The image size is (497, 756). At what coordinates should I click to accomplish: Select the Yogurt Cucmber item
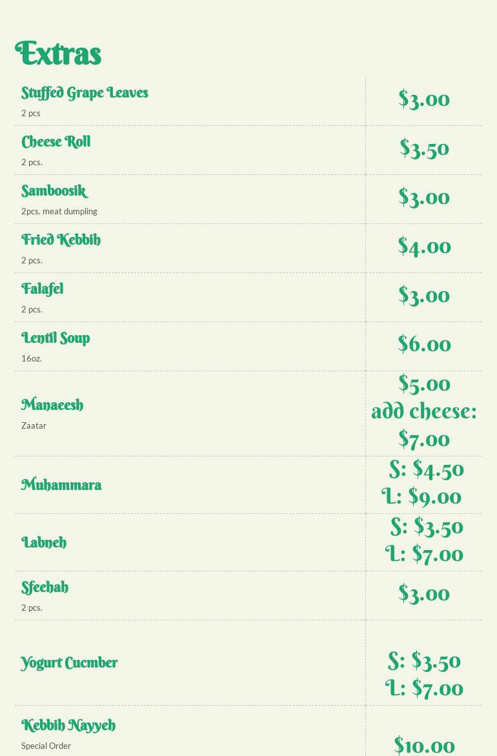pos(69,663)
